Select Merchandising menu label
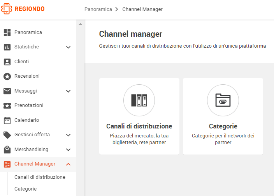 (31, 150)
